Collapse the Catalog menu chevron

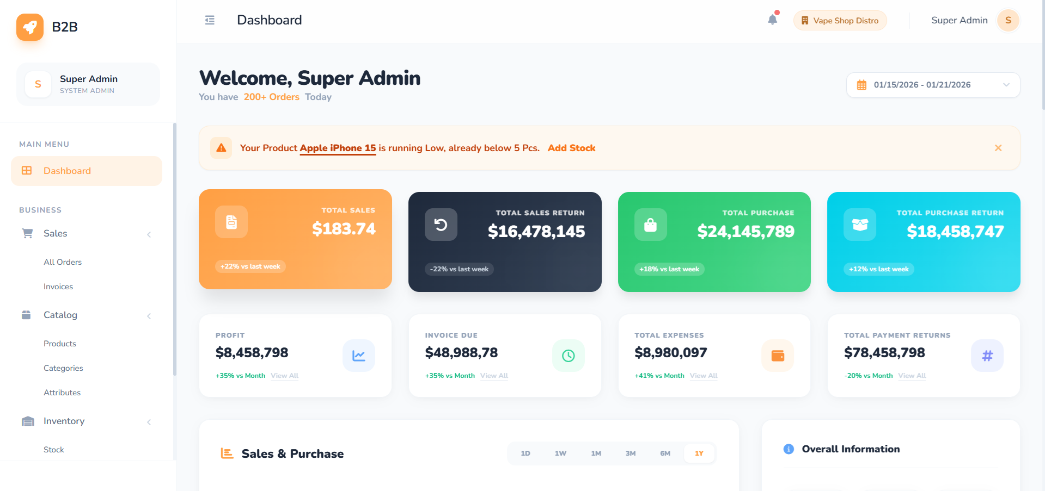(149, 316)
